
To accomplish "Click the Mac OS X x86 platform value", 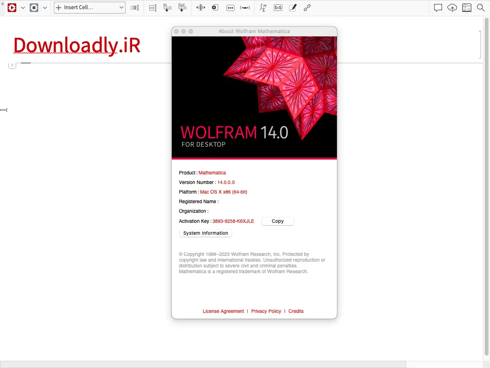I will 223,192.
